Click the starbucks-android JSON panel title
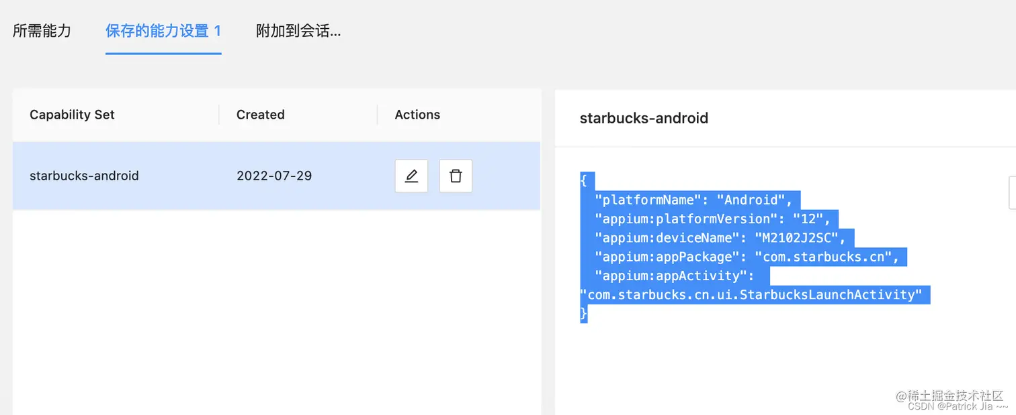The image size is (1016, 415). [644, 118]
